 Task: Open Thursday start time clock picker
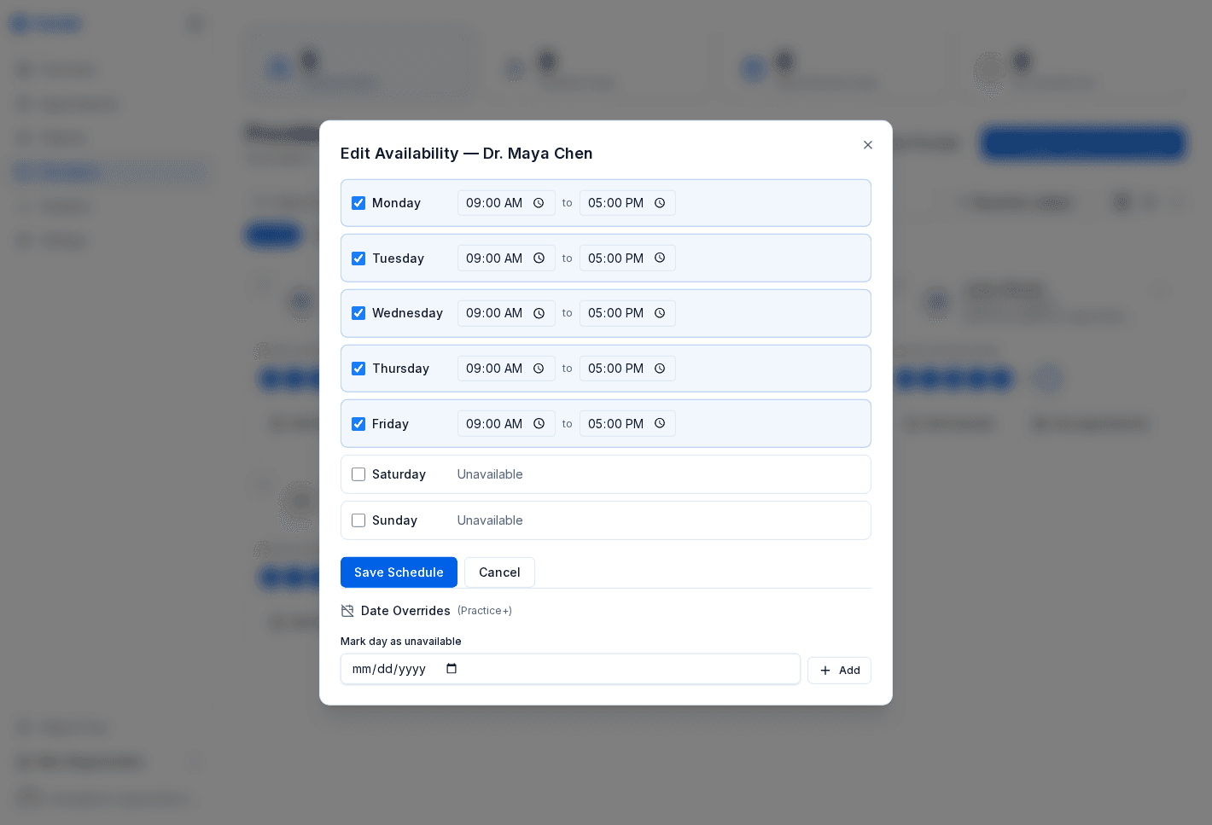pos(539,369)
